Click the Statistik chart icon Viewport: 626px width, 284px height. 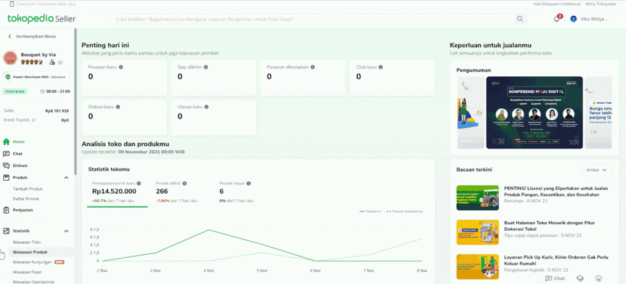6,231
